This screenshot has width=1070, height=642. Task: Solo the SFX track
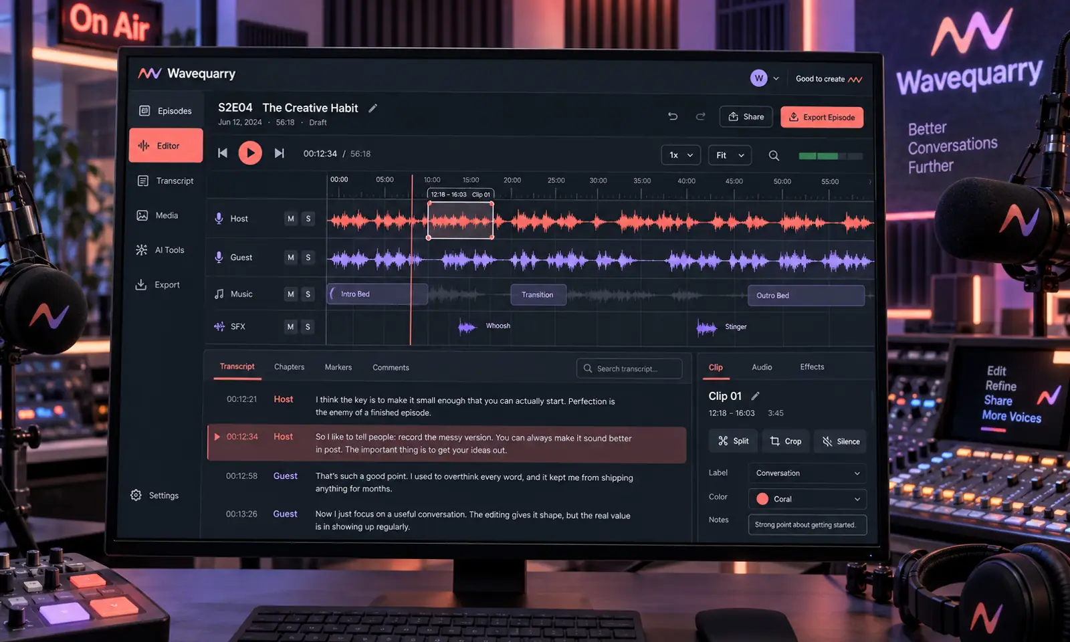308,326
